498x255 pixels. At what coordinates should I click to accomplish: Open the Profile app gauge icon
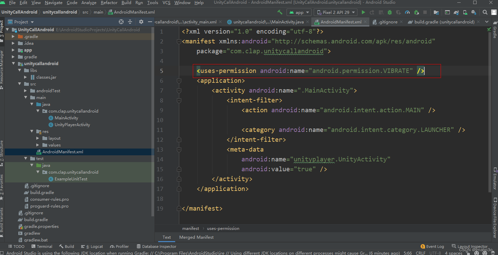(407, 12)
